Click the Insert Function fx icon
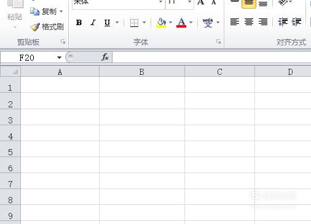Screen dimensions: 311x224 [x=105, y=57]
